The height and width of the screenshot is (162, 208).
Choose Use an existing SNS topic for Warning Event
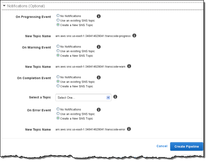coord(58,51)
